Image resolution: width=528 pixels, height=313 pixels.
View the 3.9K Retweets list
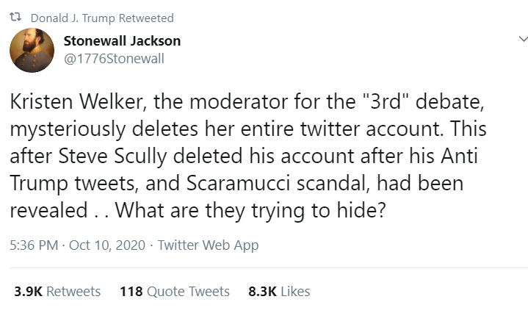[x=57, y=292]
